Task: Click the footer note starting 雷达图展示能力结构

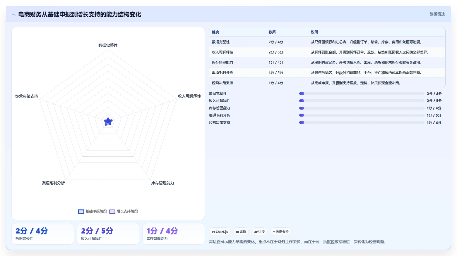Action: tap(298, 242)
